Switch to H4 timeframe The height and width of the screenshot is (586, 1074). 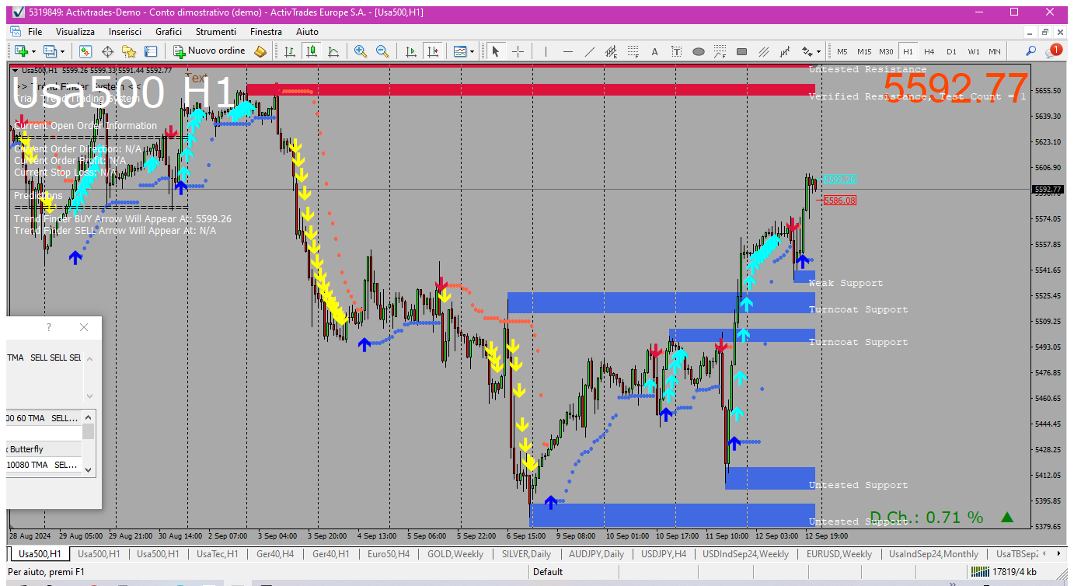929,51
